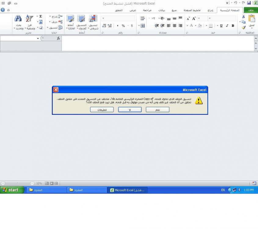The width and height of the screenshot is (258, 229).
Task: Click the Decrease Font Size icon
Action: click(188, 19)
